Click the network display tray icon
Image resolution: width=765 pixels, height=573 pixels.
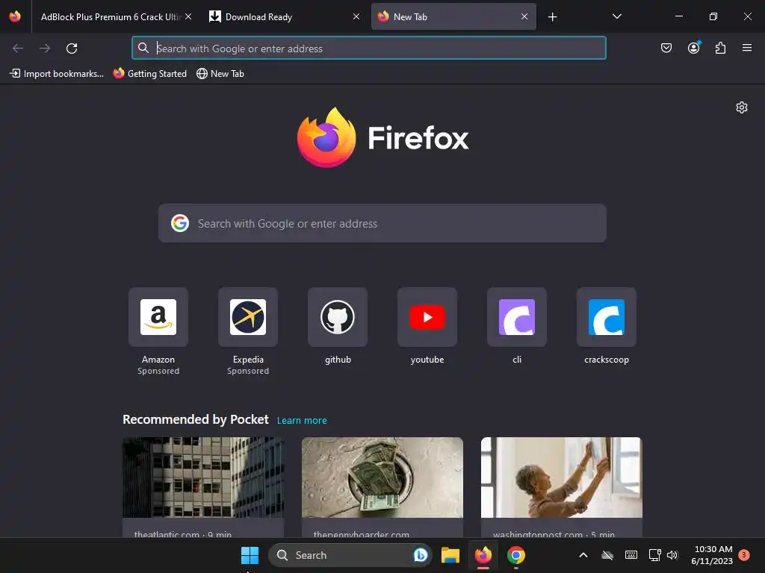tap(654, 555)
